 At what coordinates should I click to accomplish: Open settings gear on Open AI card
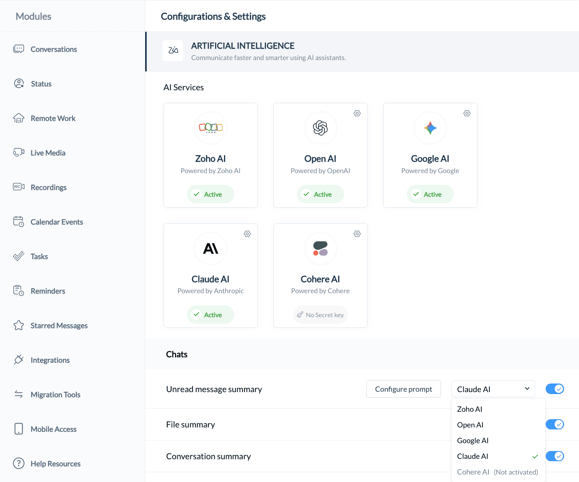[357, 113]
